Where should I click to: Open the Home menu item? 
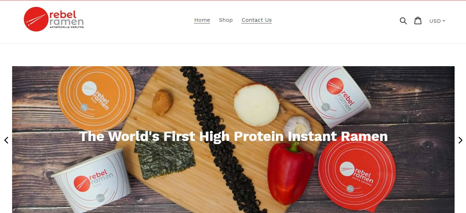pos(202,20)
